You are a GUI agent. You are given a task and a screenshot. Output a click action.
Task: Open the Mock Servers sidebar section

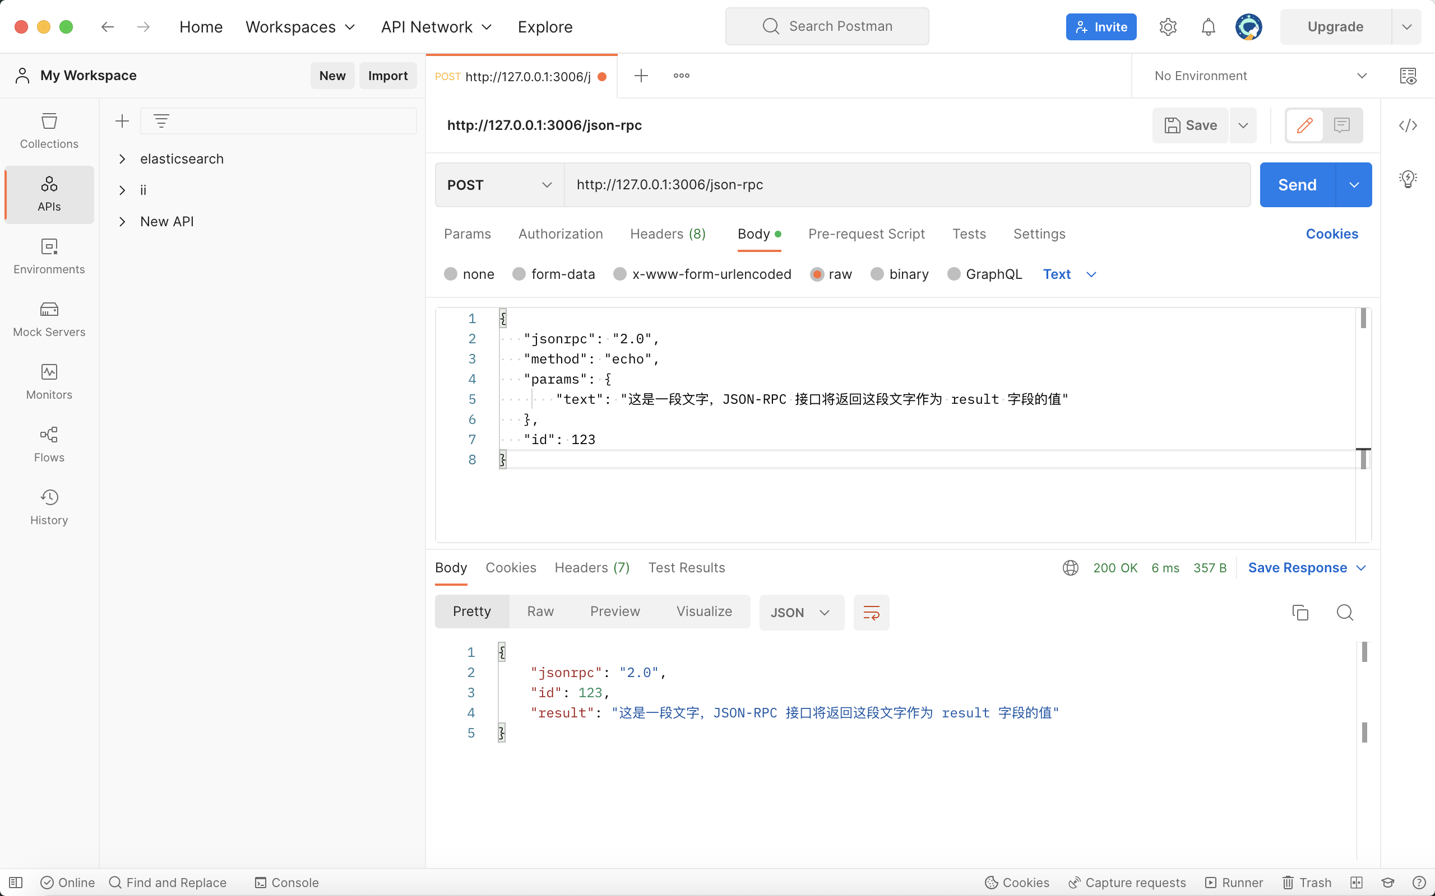[49, 319]
